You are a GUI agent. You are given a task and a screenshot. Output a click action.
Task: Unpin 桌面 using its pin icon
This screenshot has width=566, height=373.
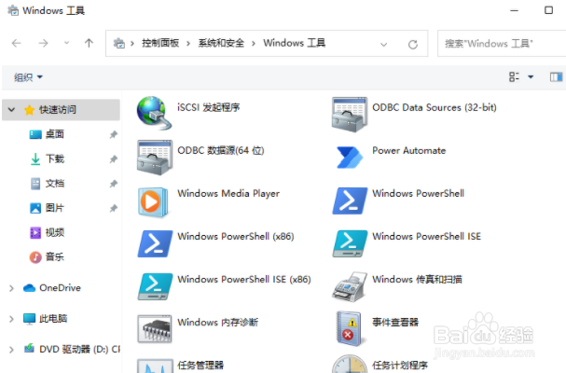pos(114,134)
